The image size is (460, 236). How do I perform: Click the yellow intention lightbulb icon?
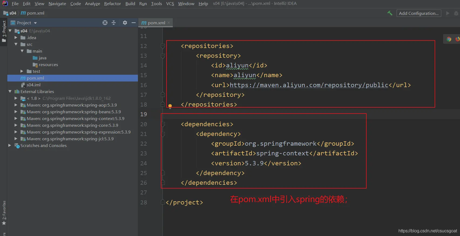[x=170, y=106]
